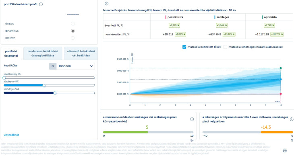Click the optimista +111,72% non-annualized badge
294x156 pixels.
(x=277, y=34)
